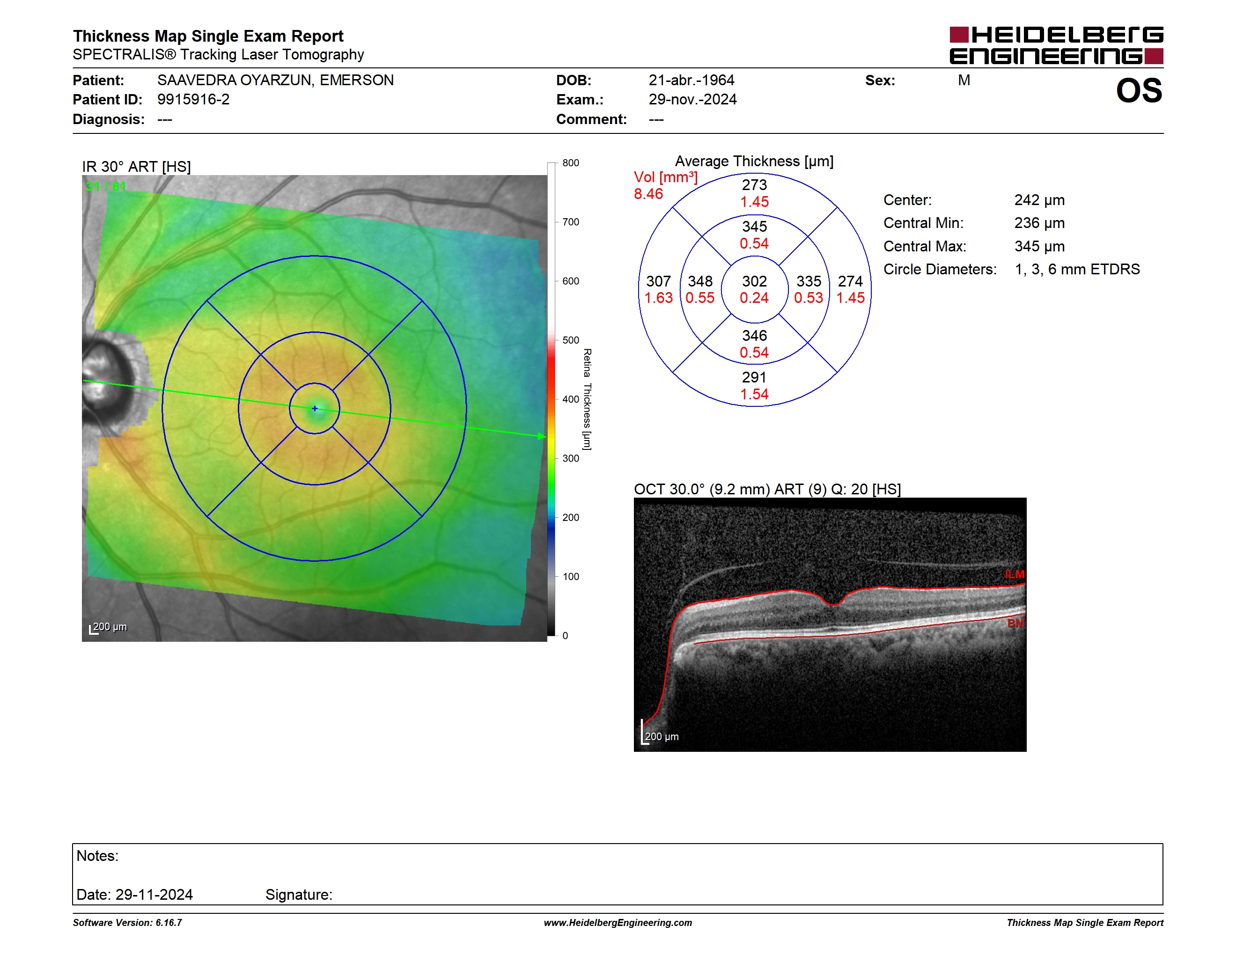Click patient name 'SAAVEDRA OYARZUN, EMERSON'
Image resolution: width=1236 pixels, height=955 pixels.
(x=275, y=81)
